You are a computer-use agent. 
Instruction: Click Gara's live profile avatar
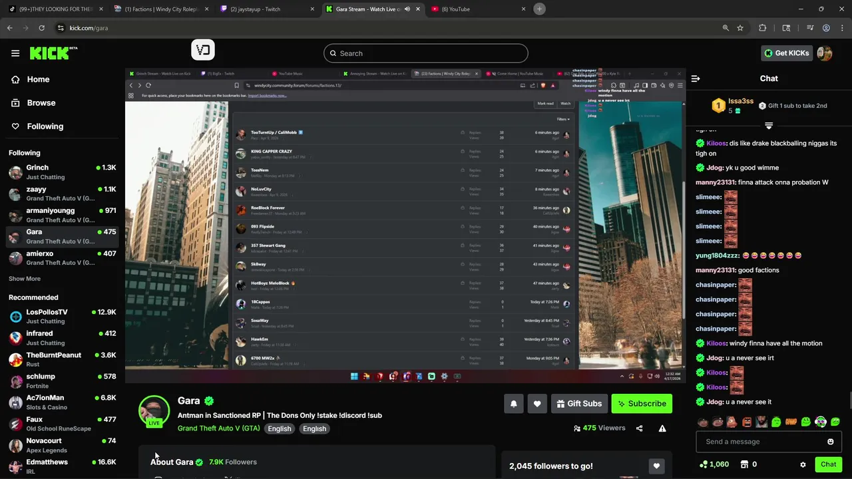pyautogui.click(x=154, y=410)
